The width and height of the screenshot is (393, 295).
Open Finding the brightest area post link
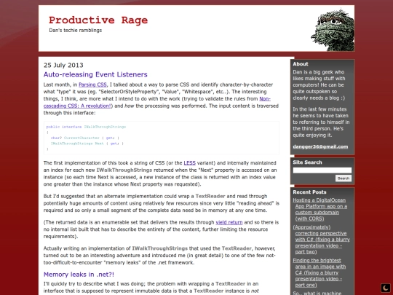[x=319, y=272]
